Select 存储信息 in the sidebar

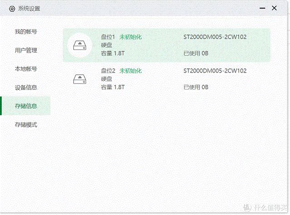(x=26, y=106)
